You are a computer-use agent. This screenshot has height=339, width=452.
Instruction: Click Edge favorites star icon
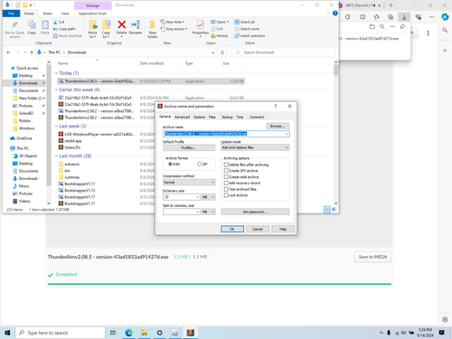tap(377, 17)
